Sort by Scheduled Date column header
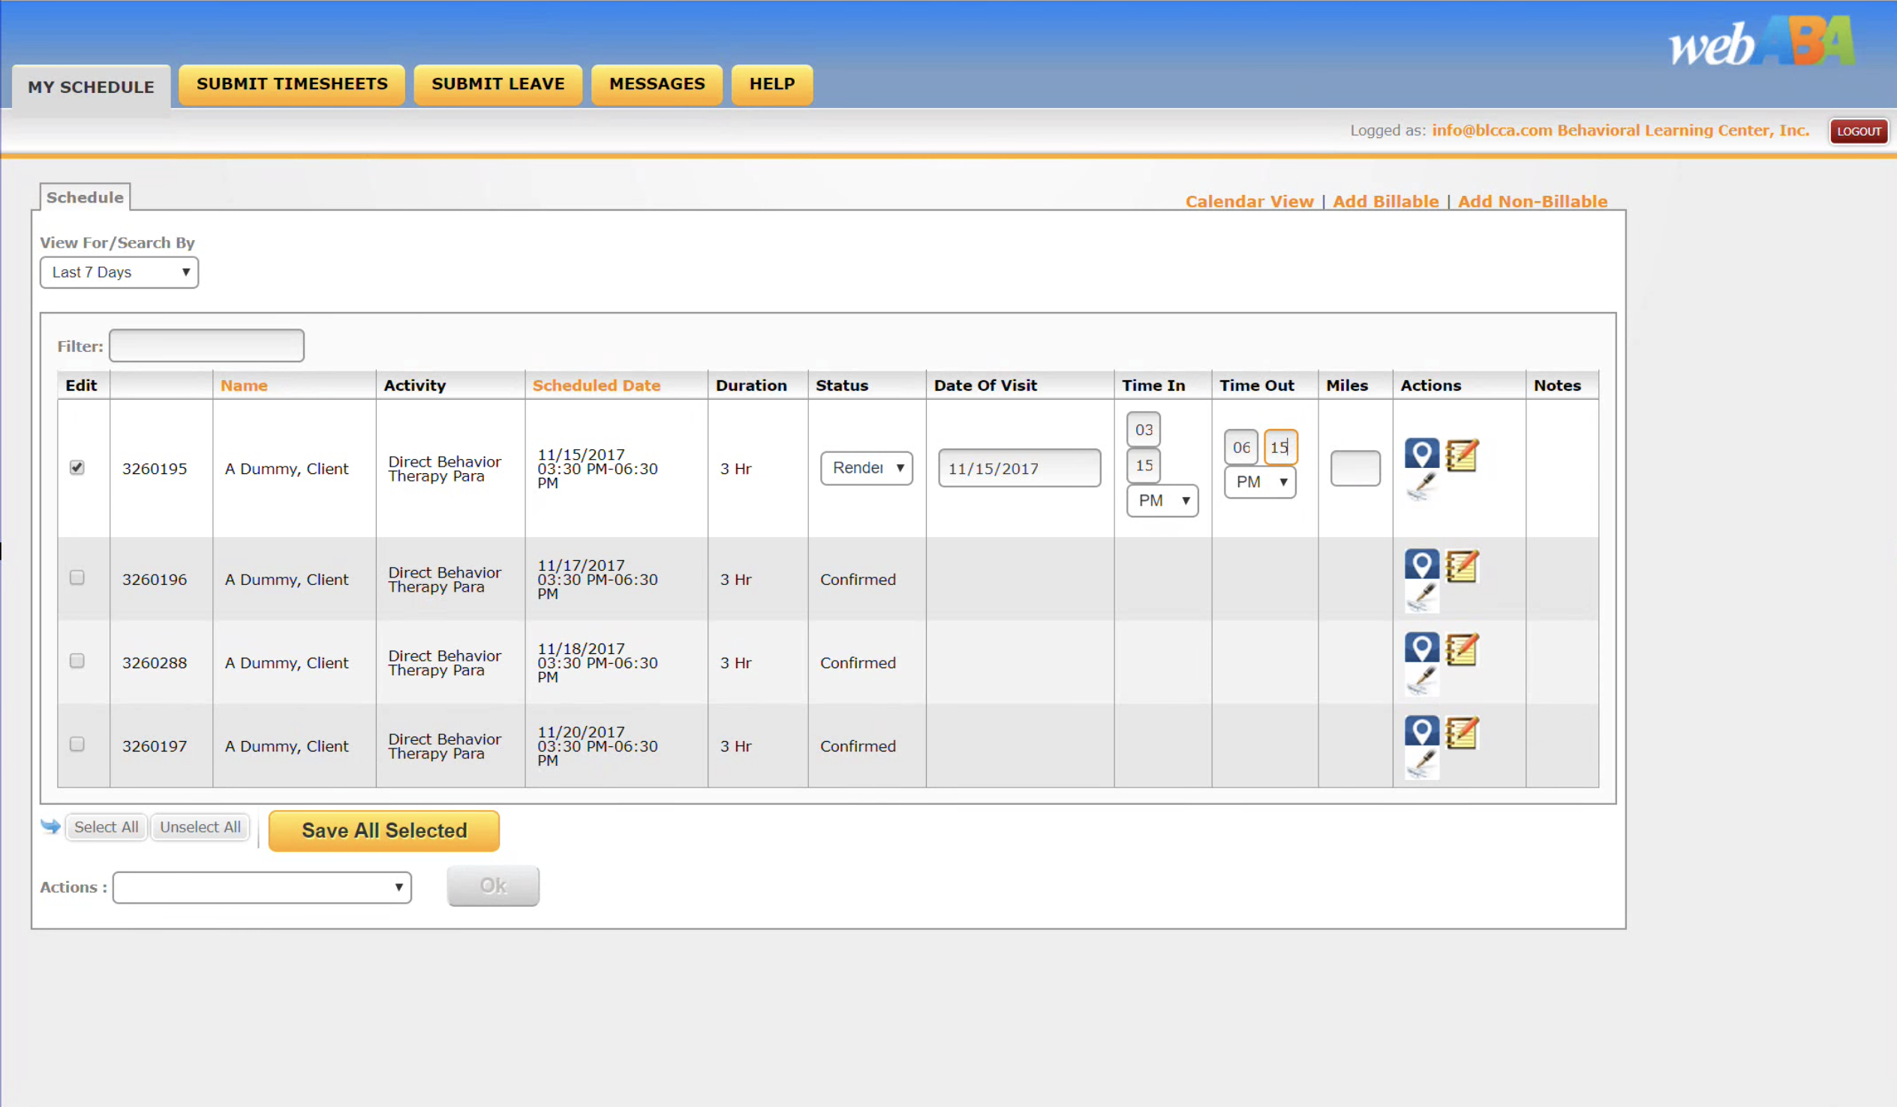Screen dimensions: 1897x1107 click(597, 385)
